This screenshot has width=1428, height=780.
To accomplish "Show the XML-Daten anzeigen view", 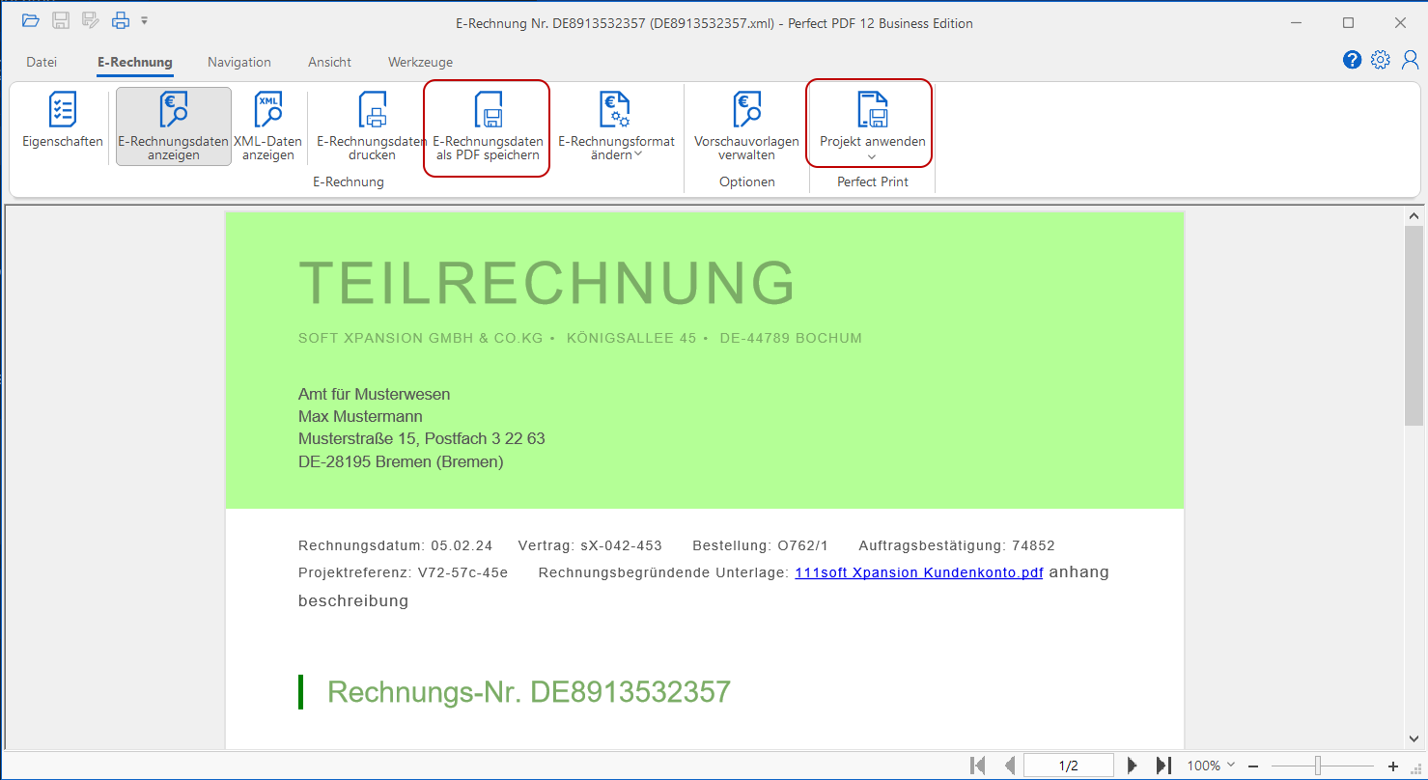I will tap(267, 125).
